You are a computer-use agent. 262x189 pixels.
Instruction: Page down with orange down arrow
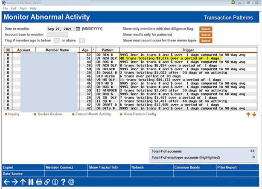(254, 115)
